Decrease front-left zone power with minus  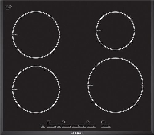coord(49,126)
